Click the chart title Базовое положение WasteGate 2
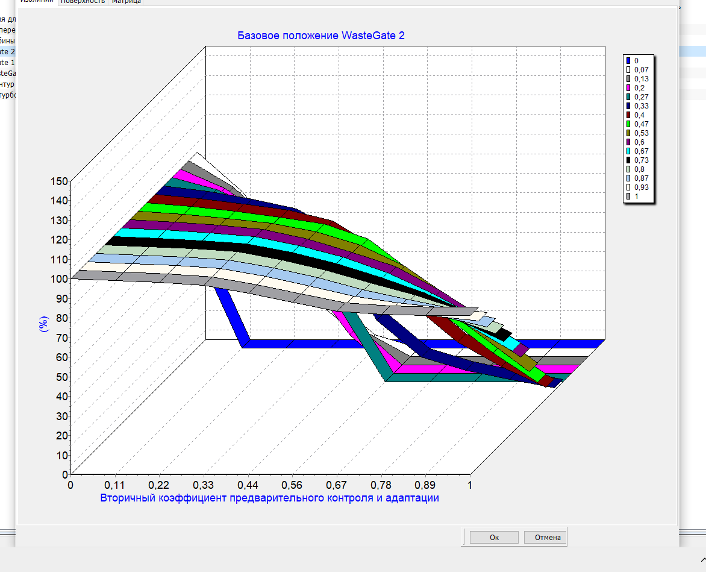The image size is (706, 572). click(321, 36)
